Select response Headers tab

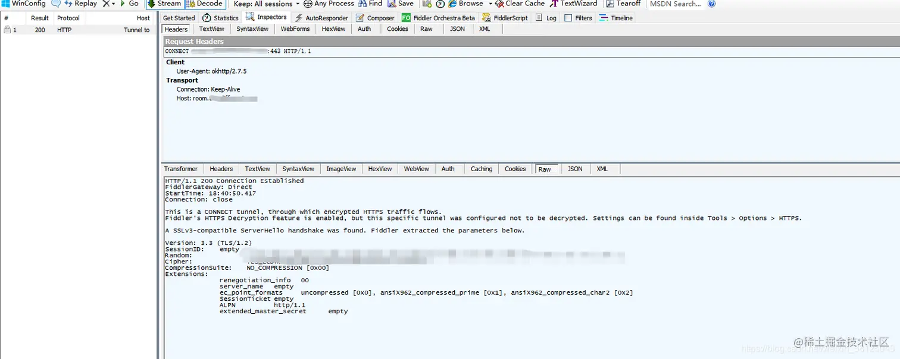[221, 169]
